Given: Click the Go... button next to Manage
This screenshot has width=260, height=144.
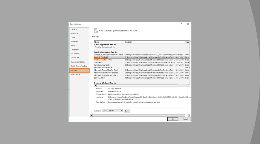Looking at the screenshot, I should (x=127, y=111).
